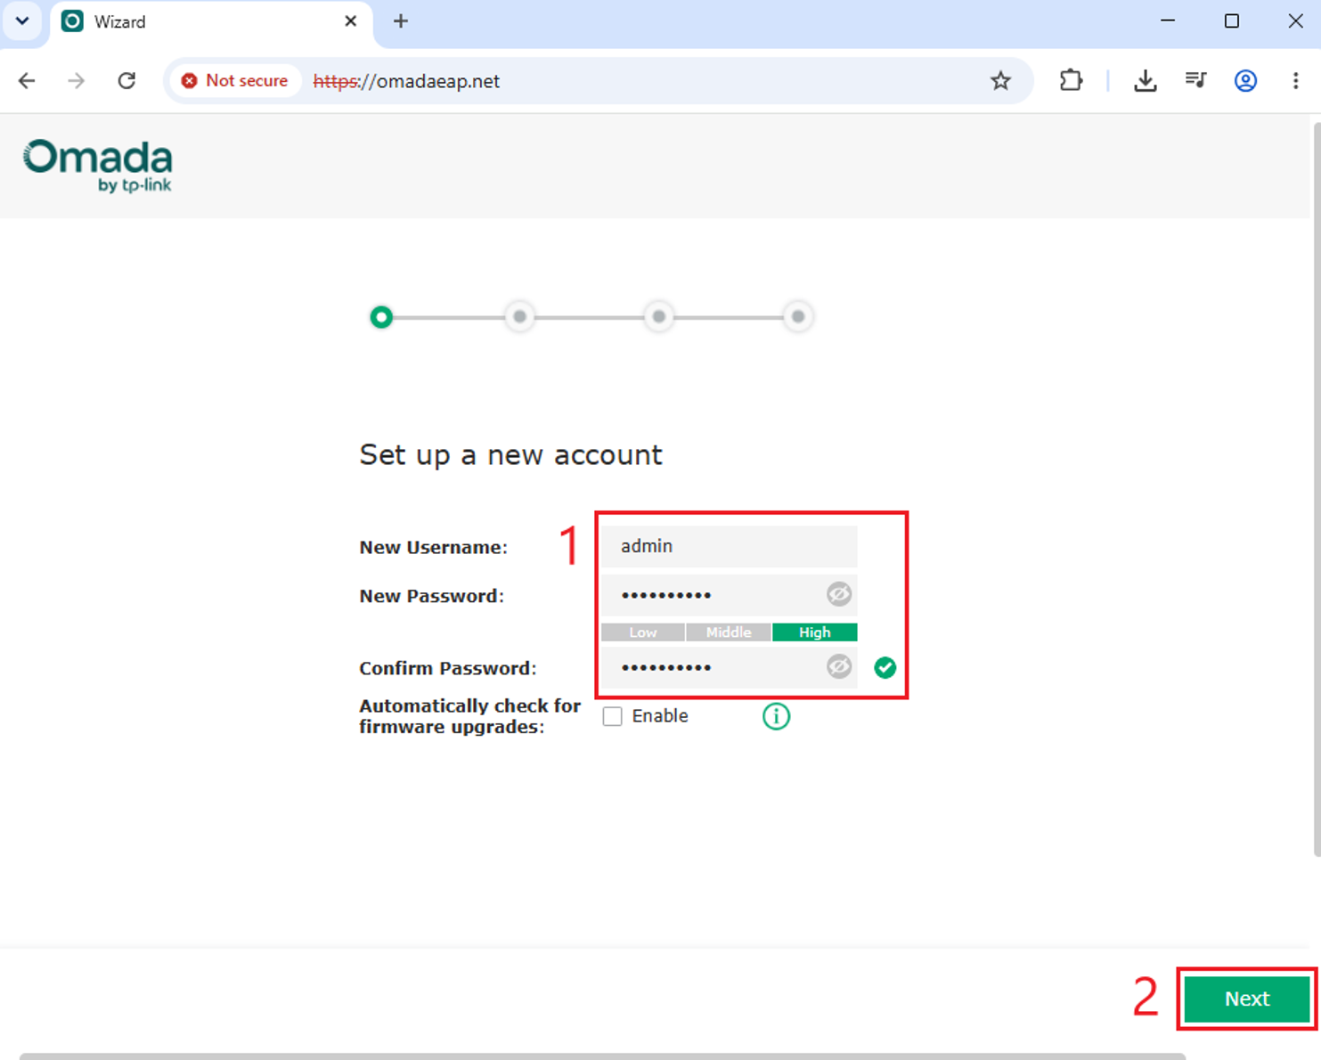Click the fourth wizard step indicator
1321x1060 pixels.
coord(798,317)
